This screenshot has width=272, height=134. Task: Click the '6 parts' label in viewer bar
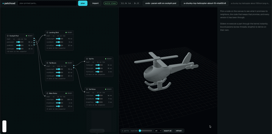125,131
